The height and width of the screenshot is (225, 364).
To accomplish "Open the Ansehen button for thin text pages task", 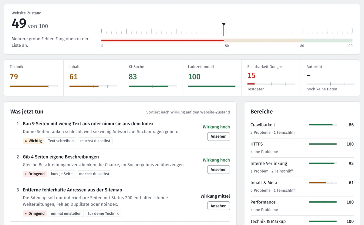I will coord(218,136).
